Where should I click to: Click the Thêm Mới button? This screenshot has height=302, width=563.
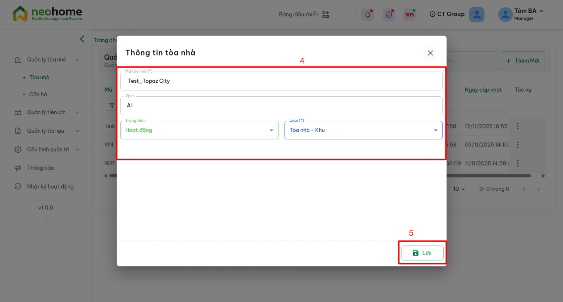522,61
